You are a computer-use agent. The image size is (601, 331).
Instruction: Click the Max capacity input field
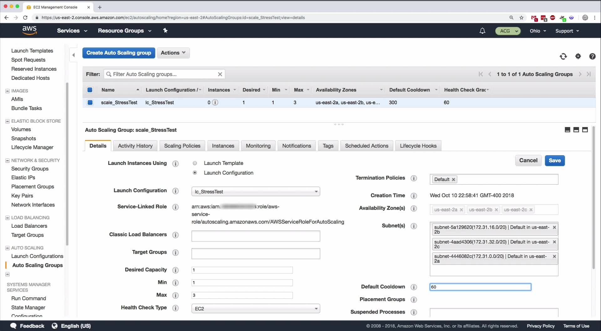coord(242,295)
